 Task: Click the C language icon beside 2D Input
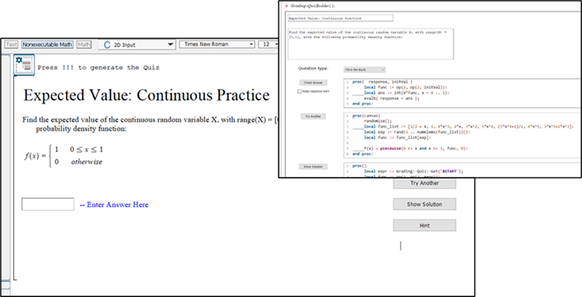(x=107, y=45)
